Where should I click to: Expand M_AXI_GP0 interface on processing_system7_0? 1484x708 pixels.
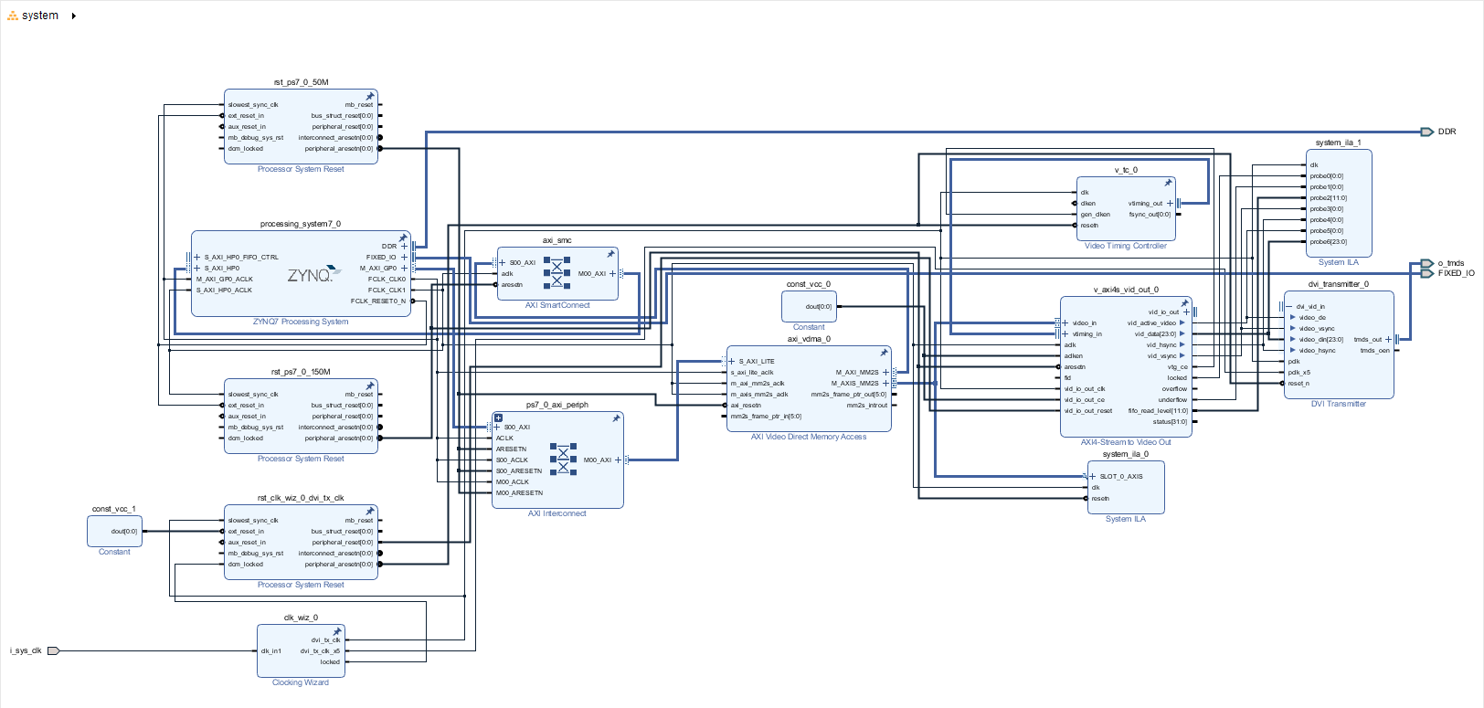[x=405, y=268]
